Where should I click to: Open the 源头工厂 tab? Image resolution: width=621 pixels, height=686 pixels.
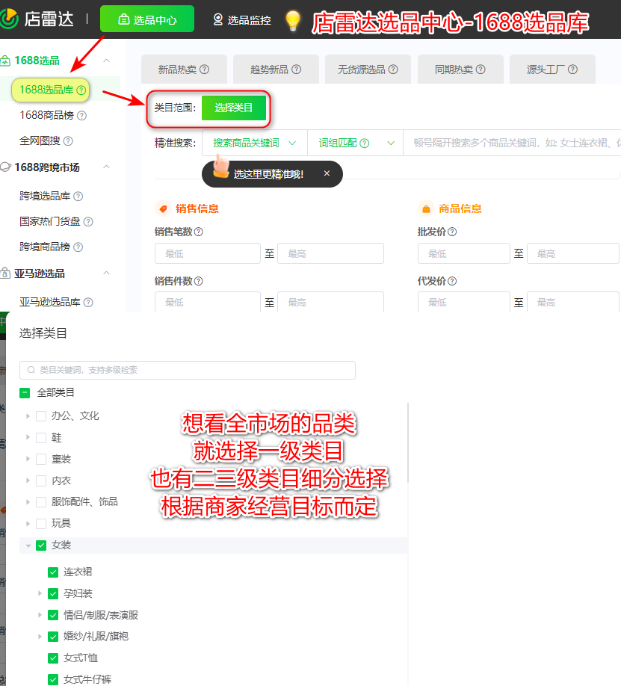[x=552, y=69]
